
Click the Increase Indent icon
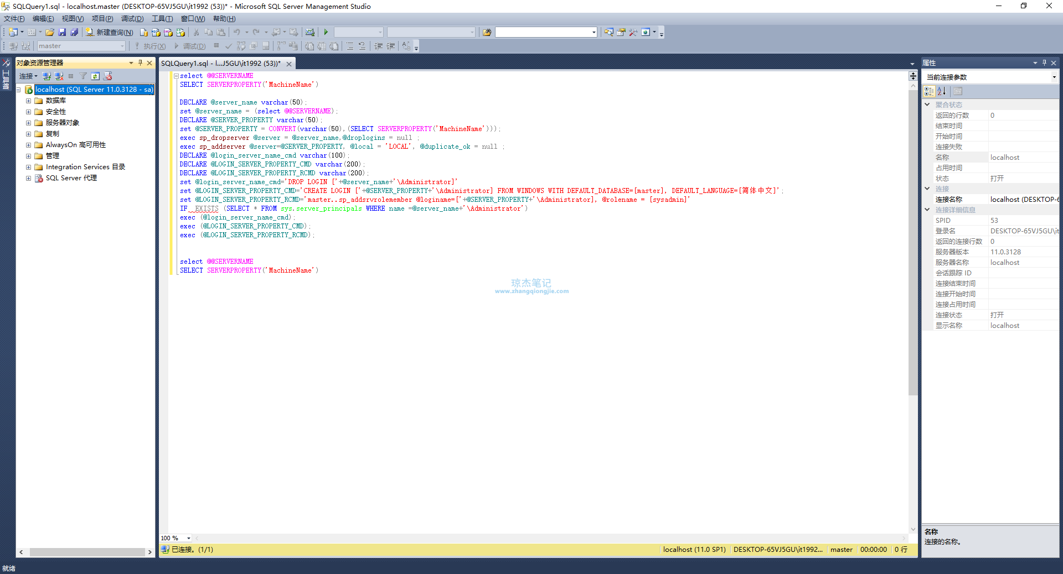point(391,46)
